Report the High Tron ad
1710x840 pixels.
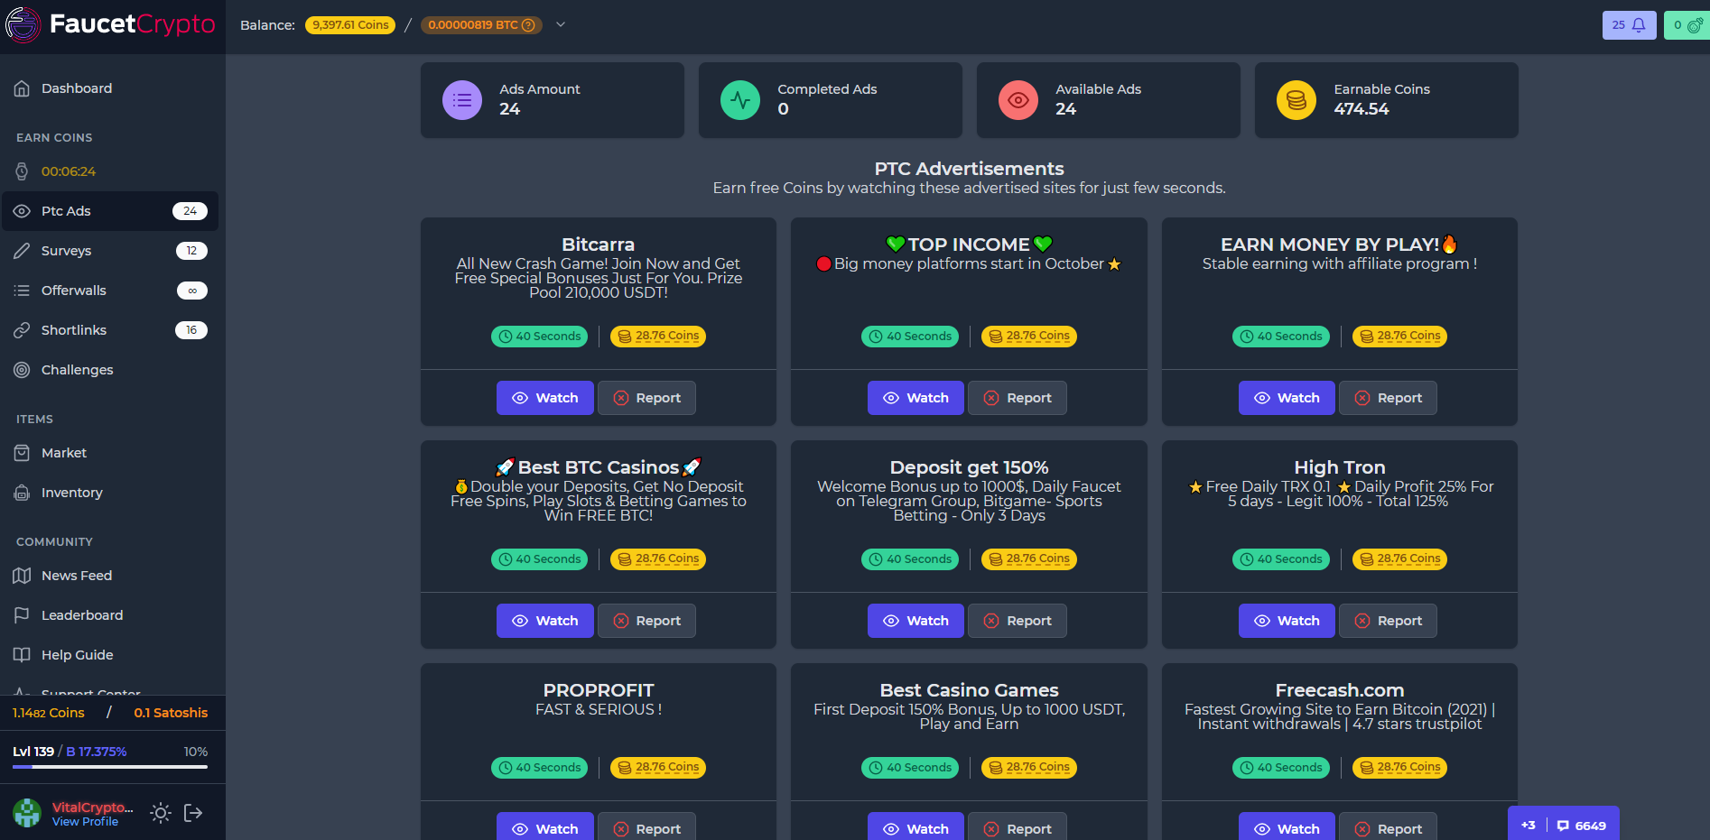tap(1388, 621)
